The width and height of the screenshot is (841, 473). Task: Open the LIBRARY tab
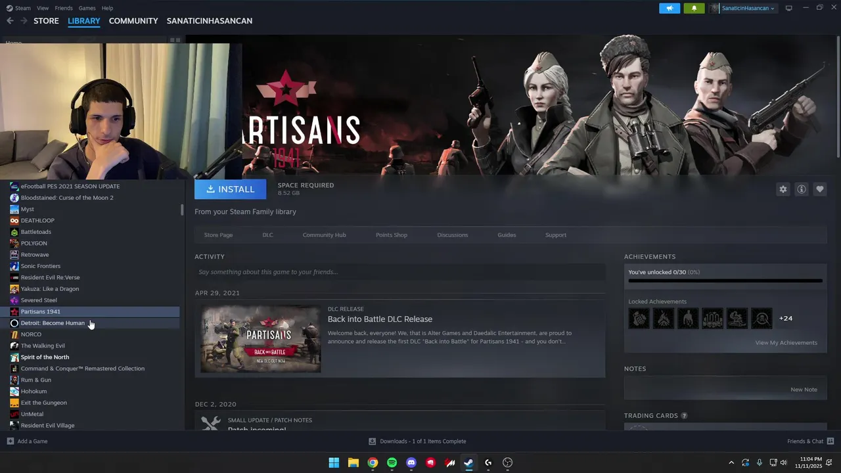point(84,21)
